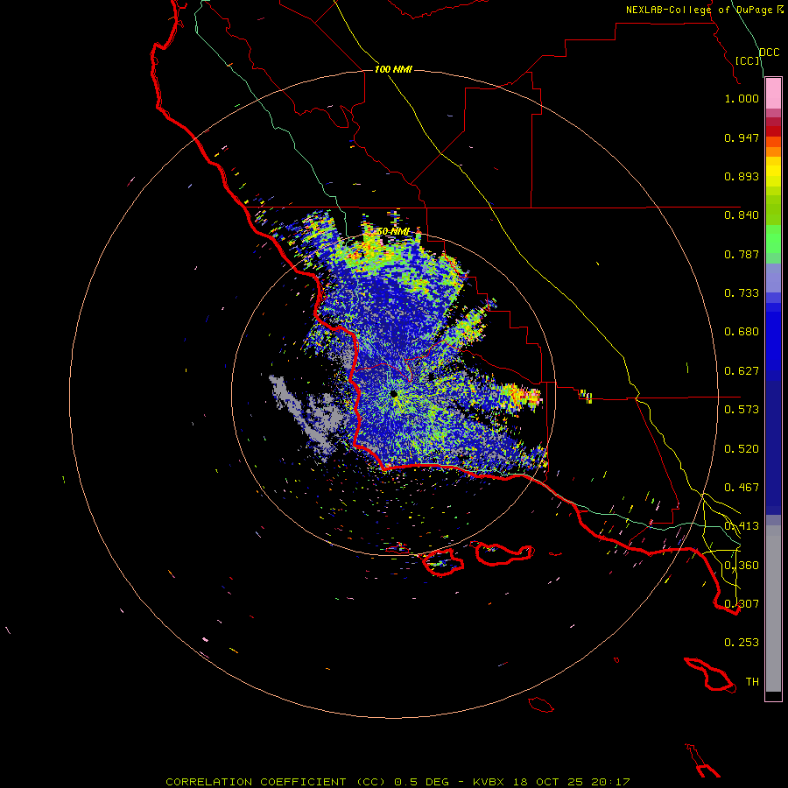Click the 1.000 scale value

click(742, 98)
